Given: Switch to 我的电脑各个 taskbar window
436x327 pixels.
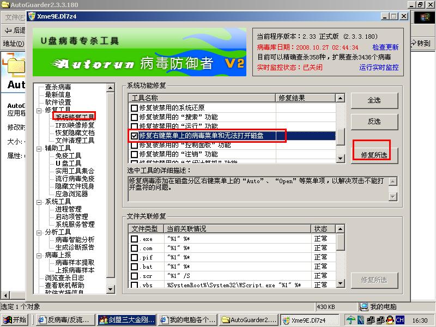Looking at the screenshot, I should (188, 320).
